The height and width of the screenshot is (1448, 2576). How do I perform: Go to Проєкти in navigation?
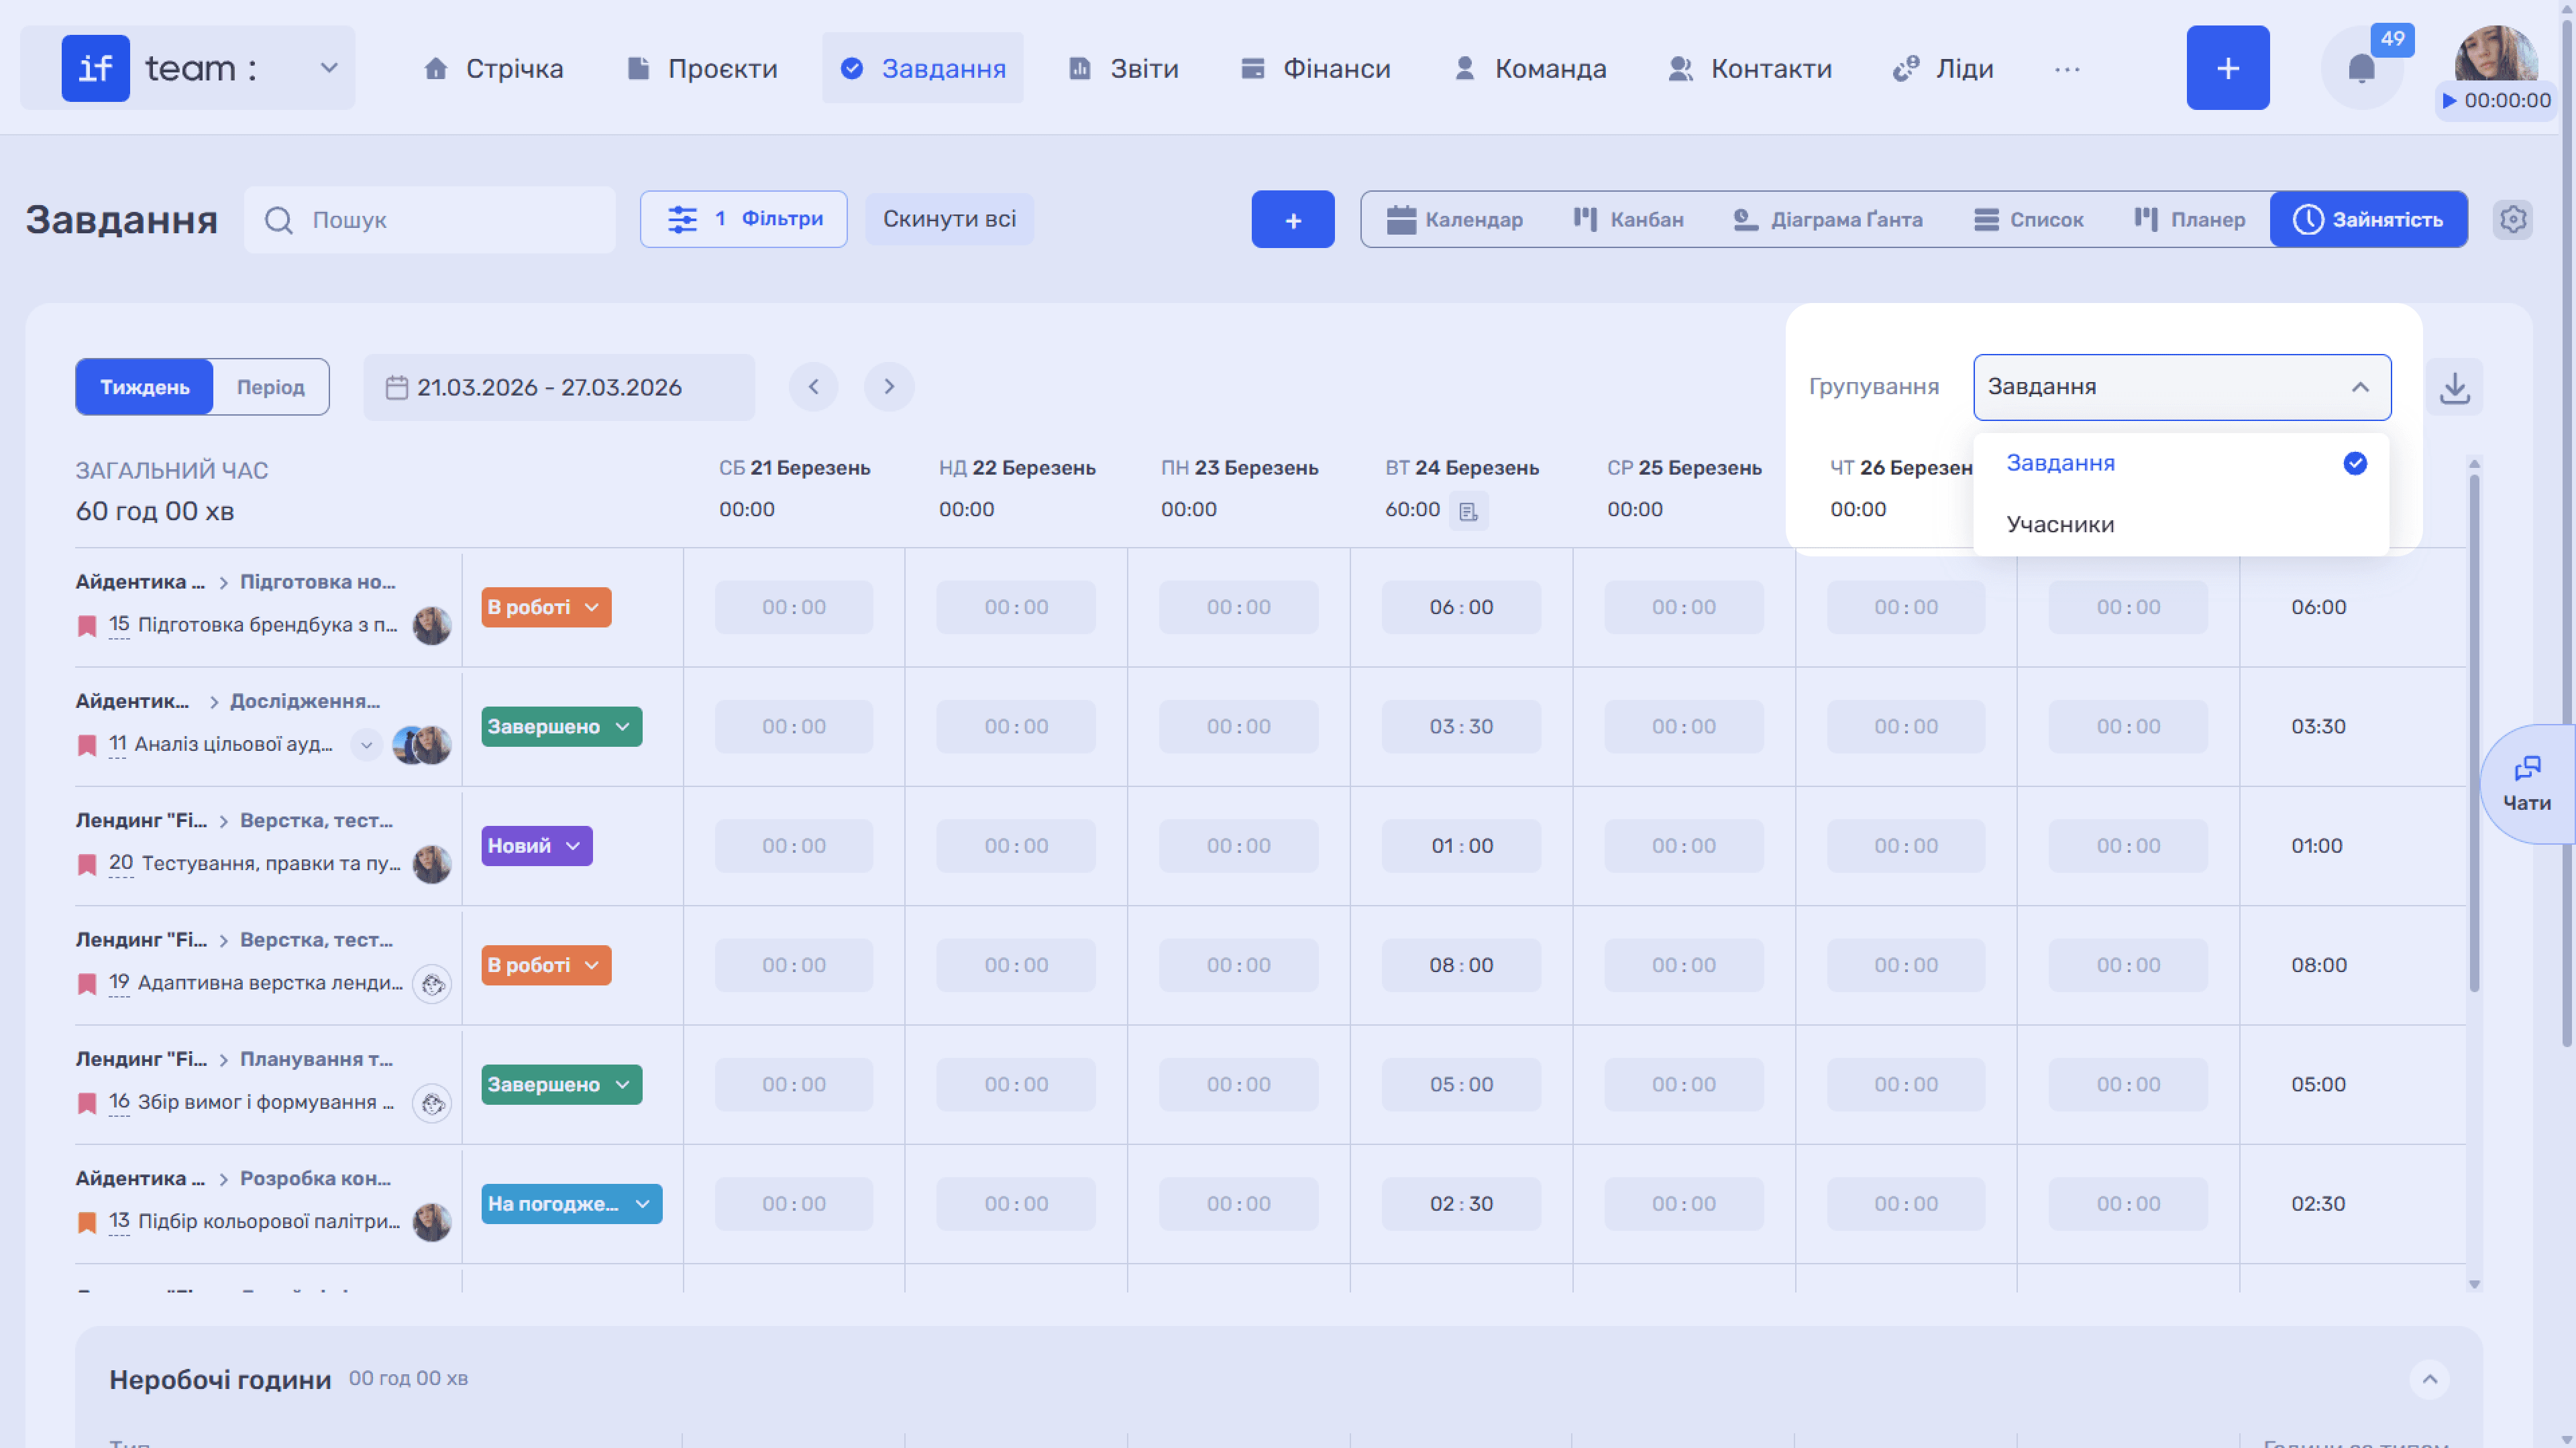click(x=702, y=68)
